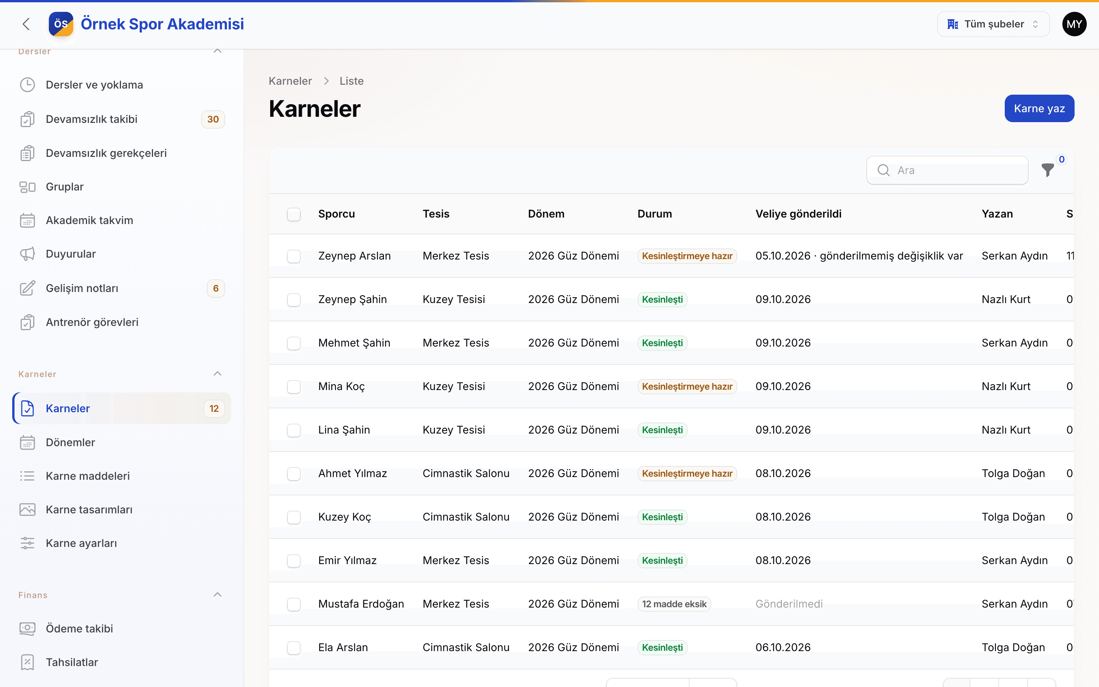Click the 30 badge on Devamsızlık takibi
1099x687 pixels.
pyautogui.click(x=213, y=119)
